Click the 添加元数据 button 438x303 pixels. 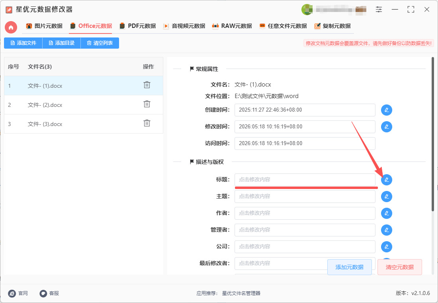tap(350, 267)
